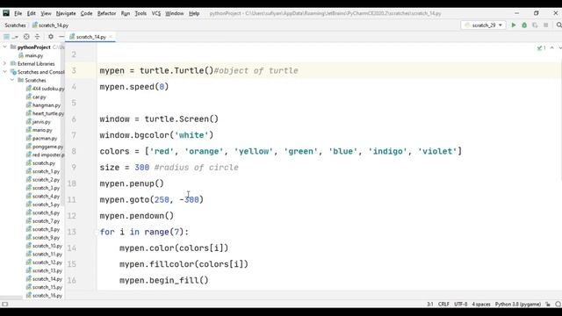Click the Expand/Collapse All icon in Project panel
Screen dimensions: 562x316
37,37
